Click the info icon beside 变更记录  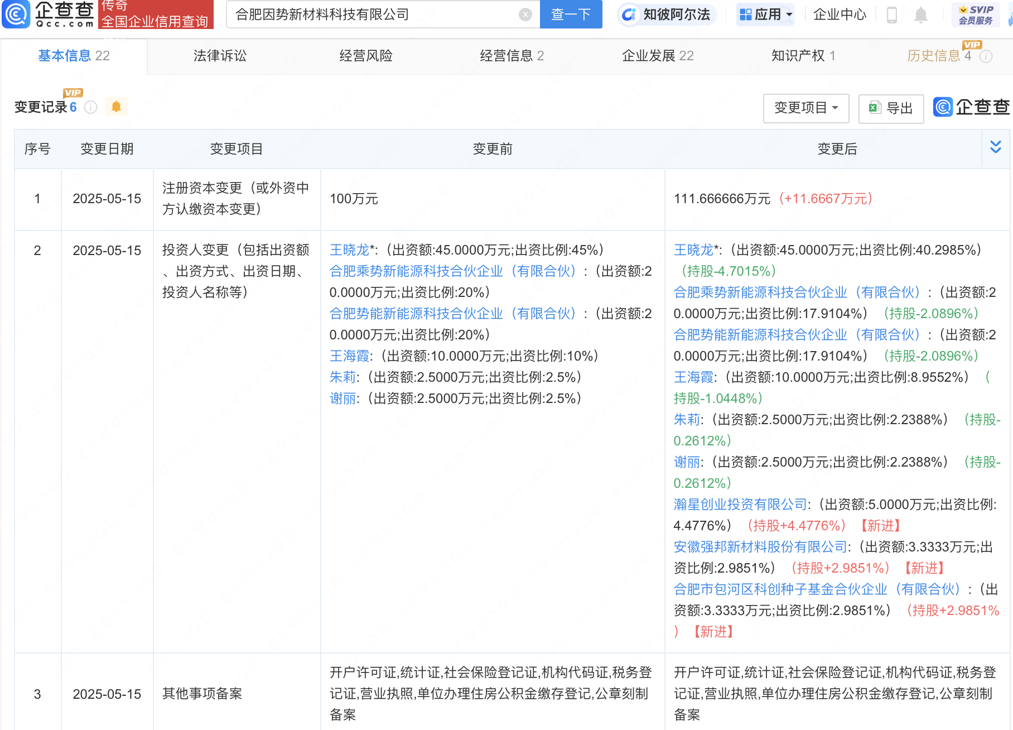91,107
